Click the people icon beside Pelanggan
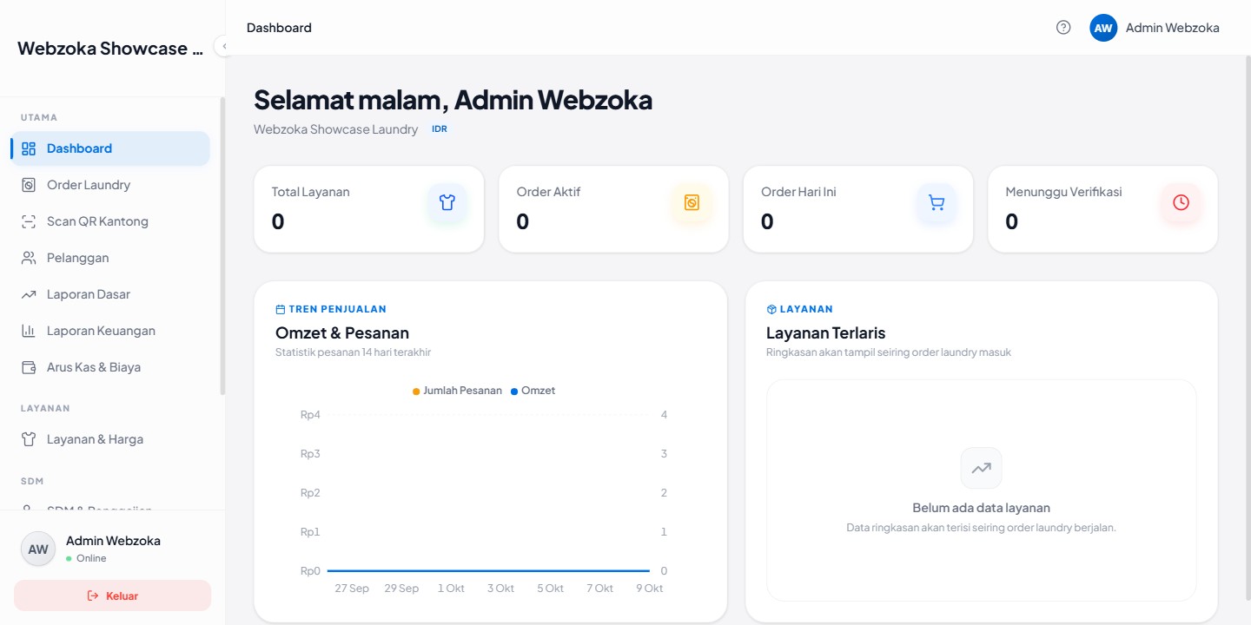This screenshot has height=625, width=1251. [29, 258]
